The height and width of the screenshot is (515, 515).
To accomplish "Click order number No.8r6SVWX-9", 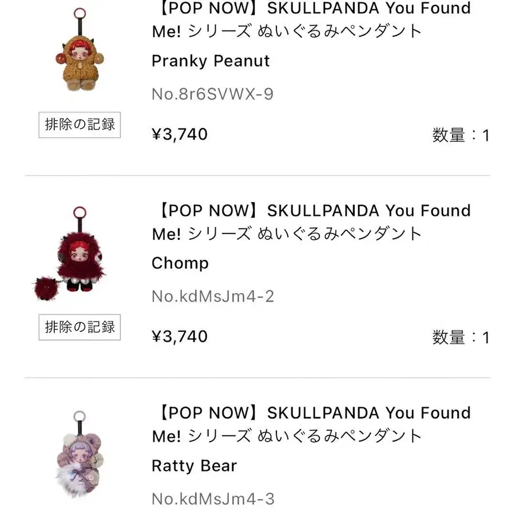I will click(x=212, y=94).
